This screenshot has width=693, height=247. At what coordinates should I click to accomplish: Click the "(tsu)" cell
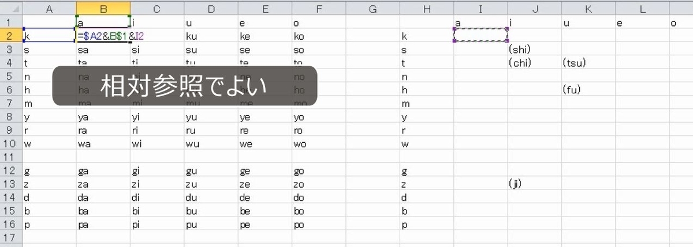coord(588,63)
